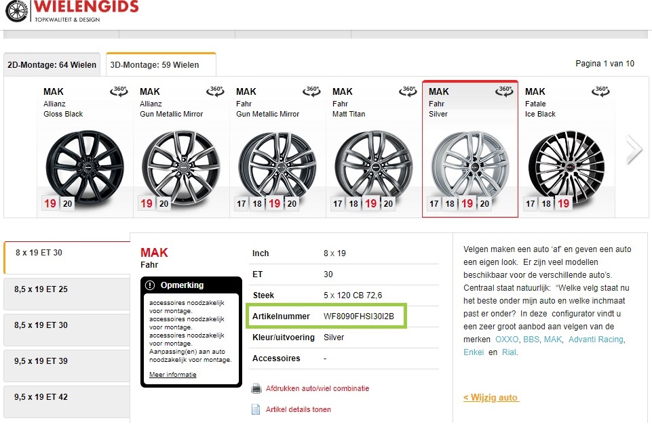
Task: Follow the Rial brand link
Action: click(509, 352)
